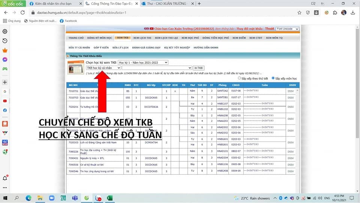Bookmark this page with the star icon
360x203 pixels.
point(299,12)
